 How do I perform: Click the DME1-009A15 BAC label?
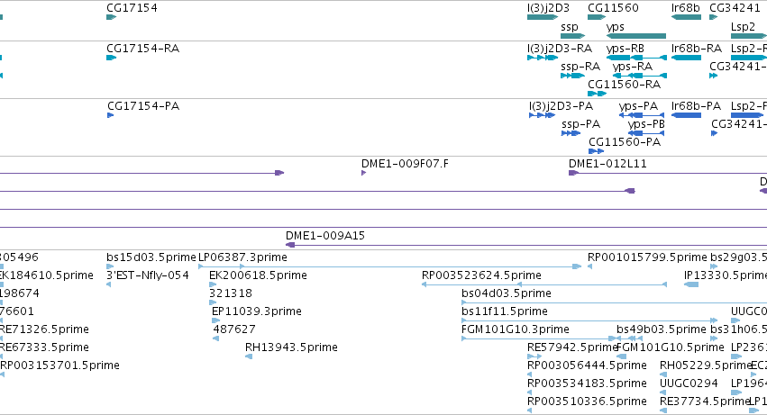tap(325, 236)
